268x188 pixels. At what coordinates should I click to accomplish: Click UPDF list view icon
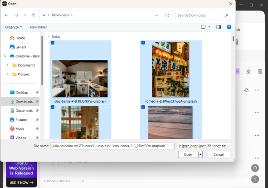coord(238,71)
